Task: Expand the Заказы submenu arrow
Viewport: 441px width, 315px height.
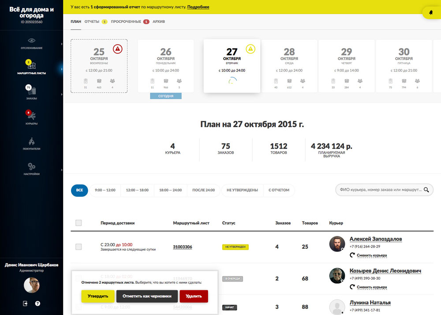Action: click(62, 94)
